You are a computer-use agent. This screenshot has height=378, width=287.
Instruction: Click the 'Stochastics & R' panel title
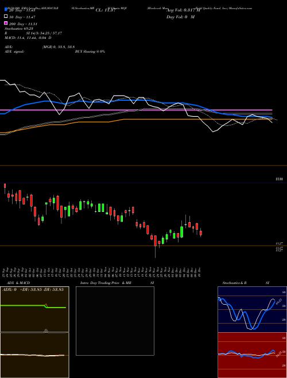coord(234,283)
